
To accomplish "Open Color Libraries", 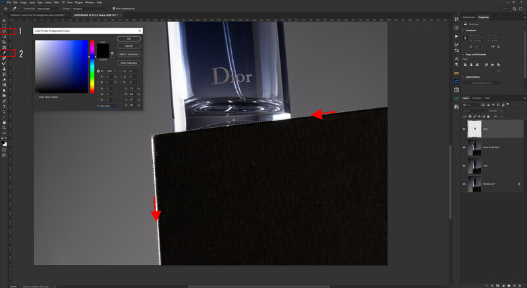I will pyautogui.click(x=128, y=63).
